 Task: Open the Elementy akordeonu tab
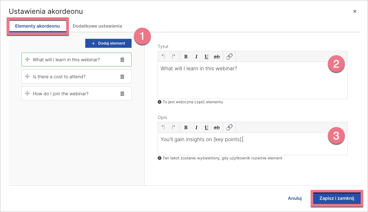click(37, 26)
